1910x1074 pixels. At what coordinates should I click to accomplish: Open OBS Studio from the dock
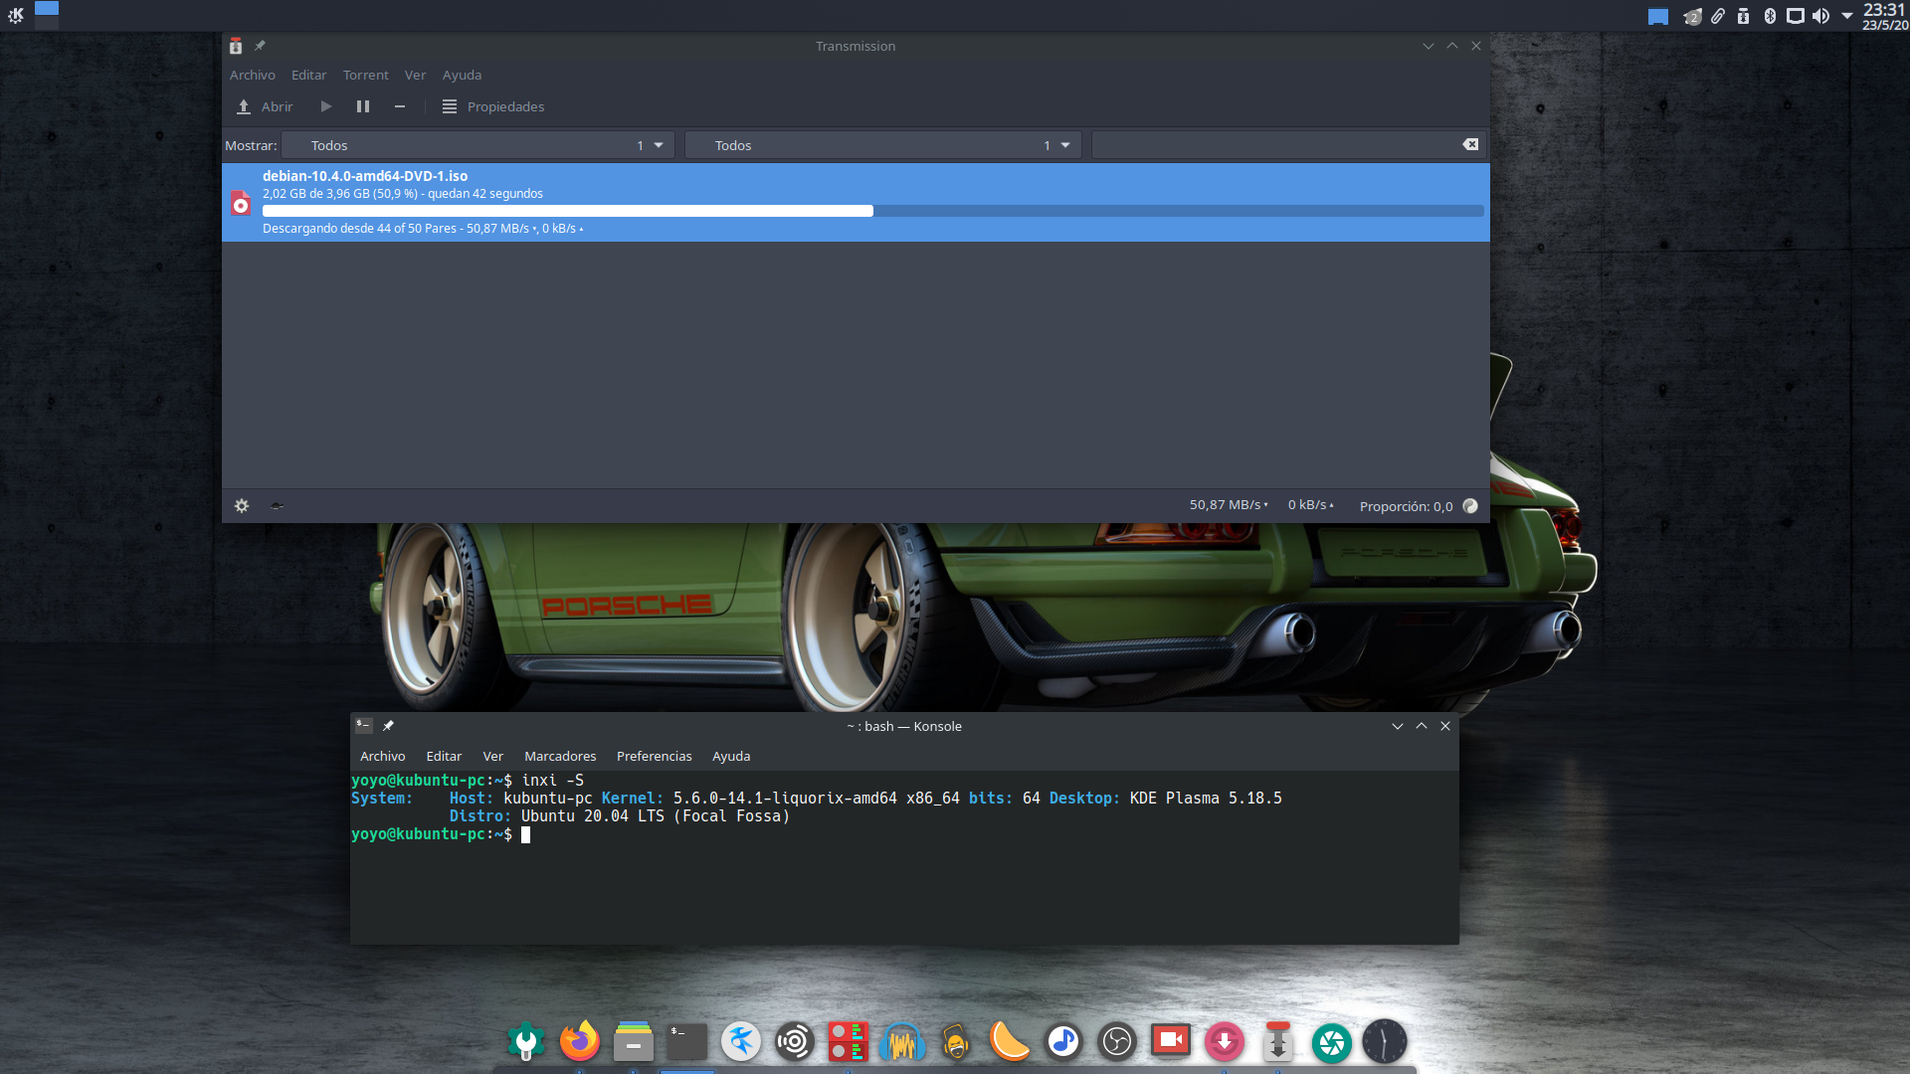tap(1117, 1041)
